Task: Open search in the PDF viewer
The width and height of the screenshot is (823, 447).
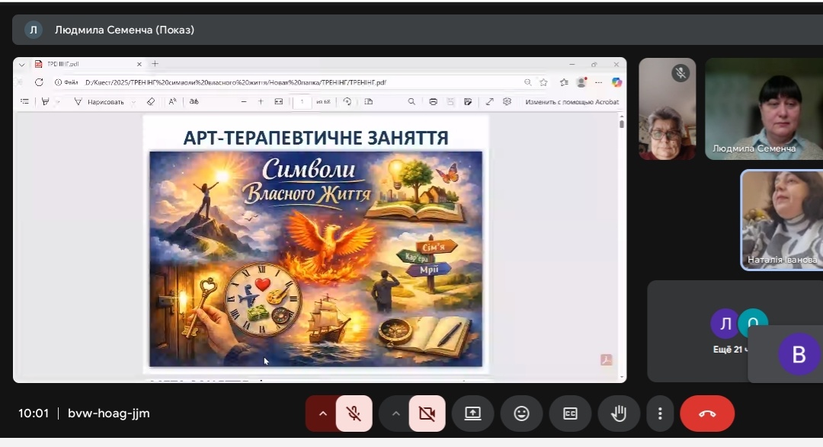Action: click(x=411, y=101)
